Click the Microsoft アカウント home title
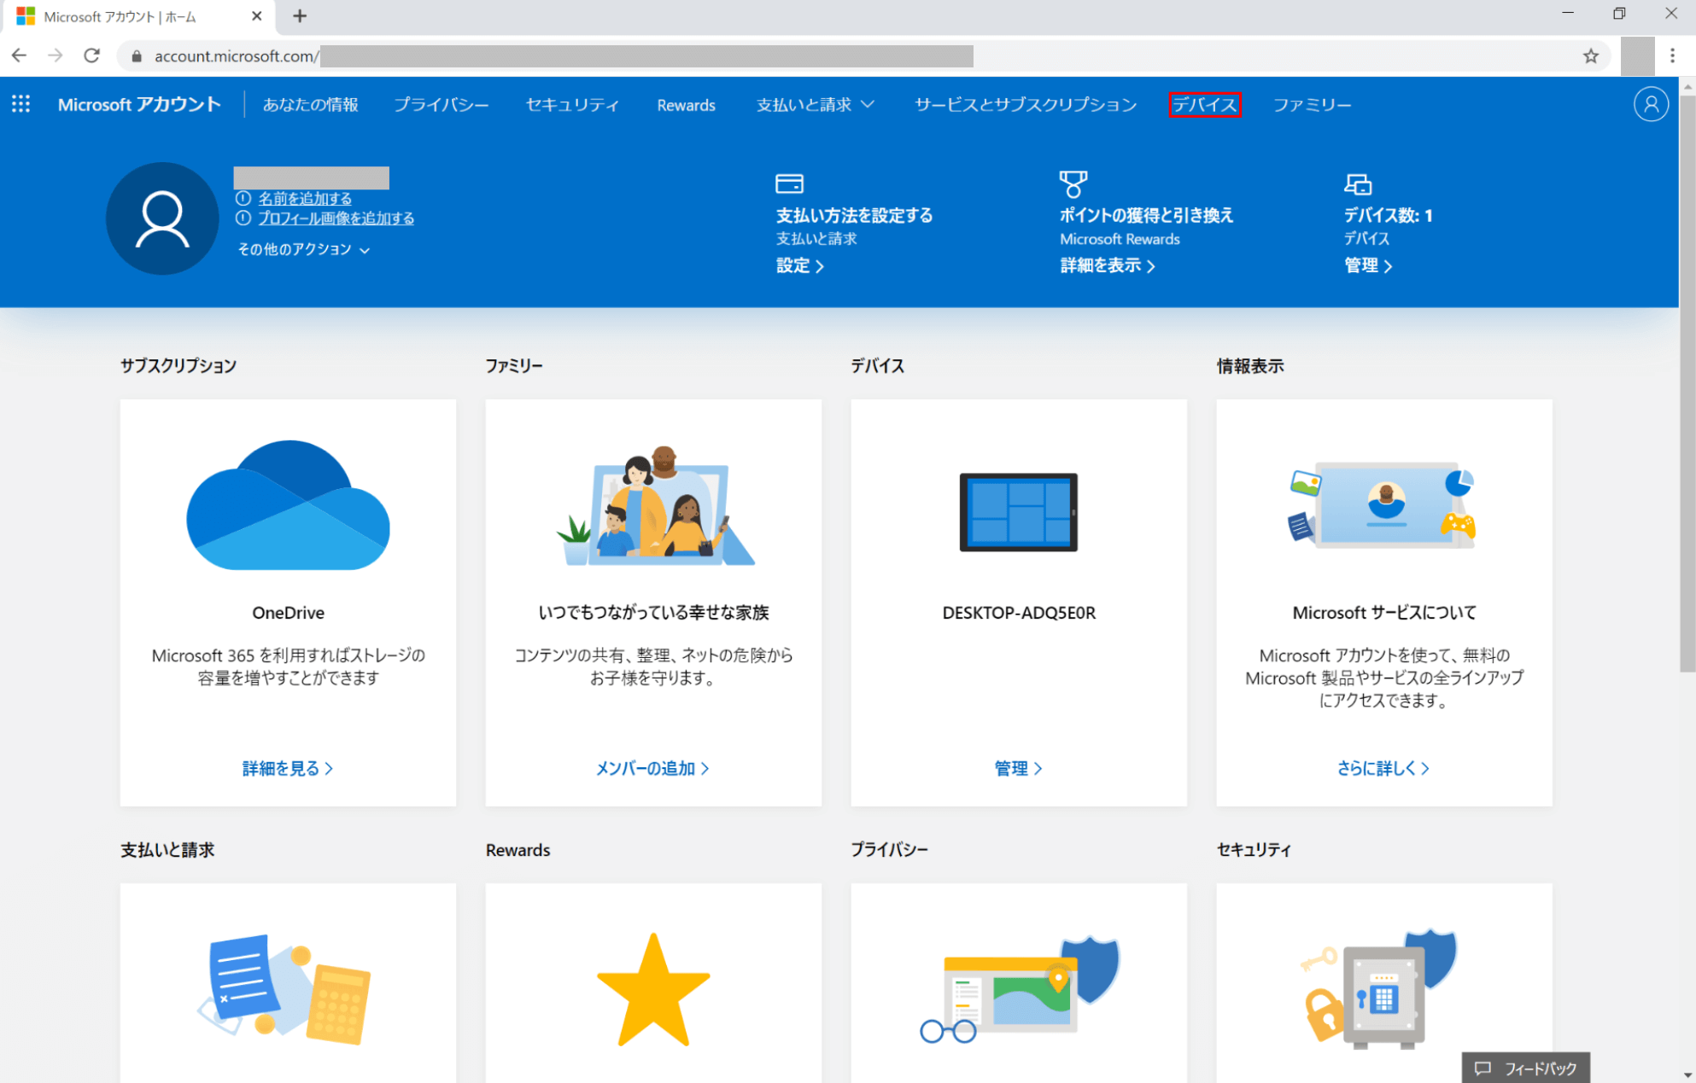This screenshot has height=1083, width=1696. (139, 104)
